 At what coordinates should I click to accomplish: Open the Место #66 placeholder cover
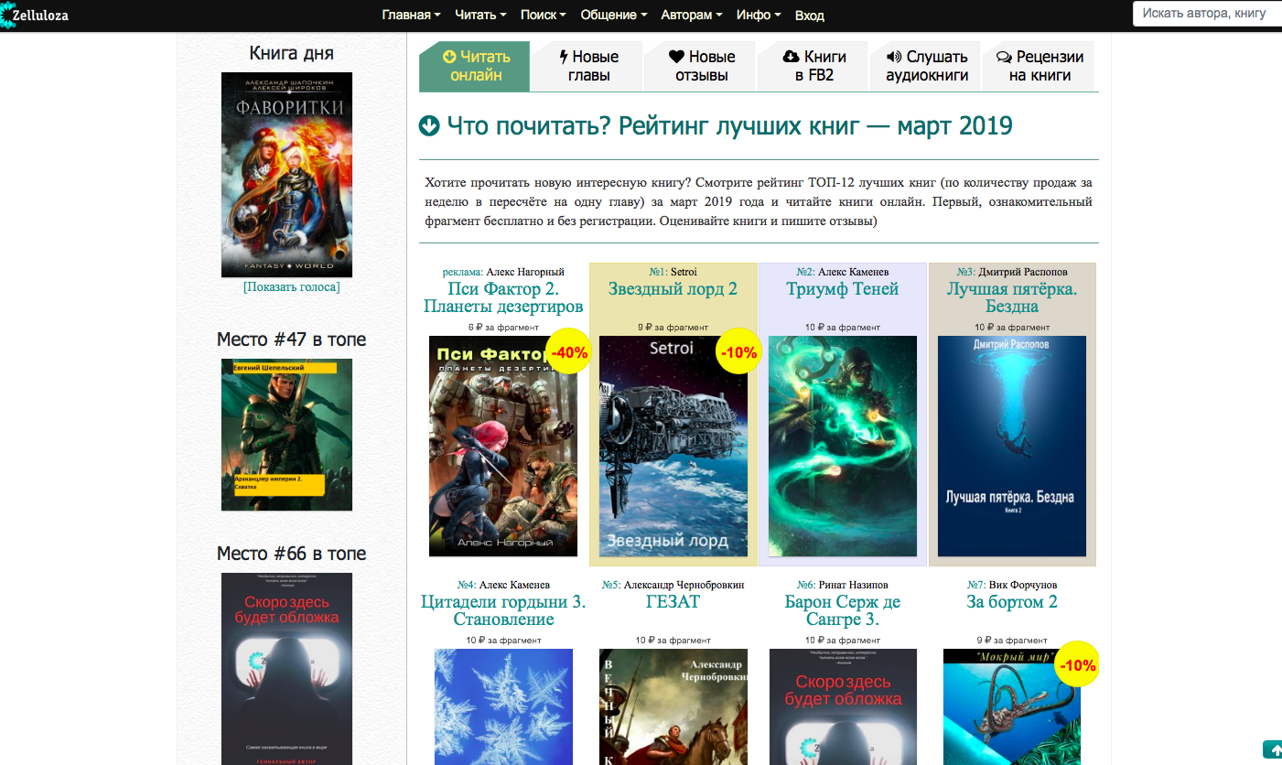pyautogui.click(x=286, y=668)
